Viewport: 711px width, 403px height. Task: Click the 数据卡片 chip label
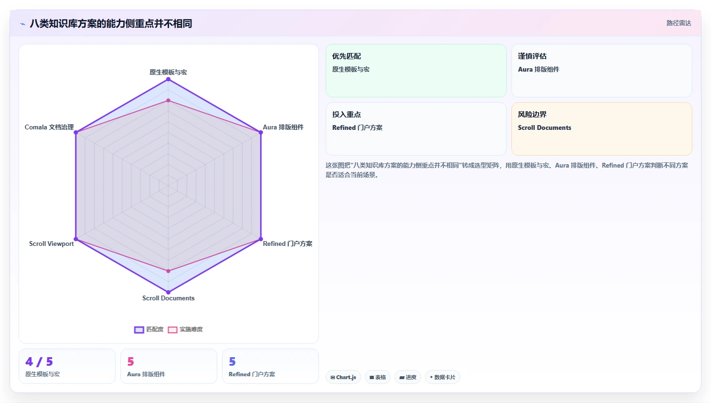point(445,377)
